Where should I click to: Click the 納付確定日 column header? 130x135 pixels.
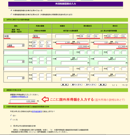click(87, 26)
